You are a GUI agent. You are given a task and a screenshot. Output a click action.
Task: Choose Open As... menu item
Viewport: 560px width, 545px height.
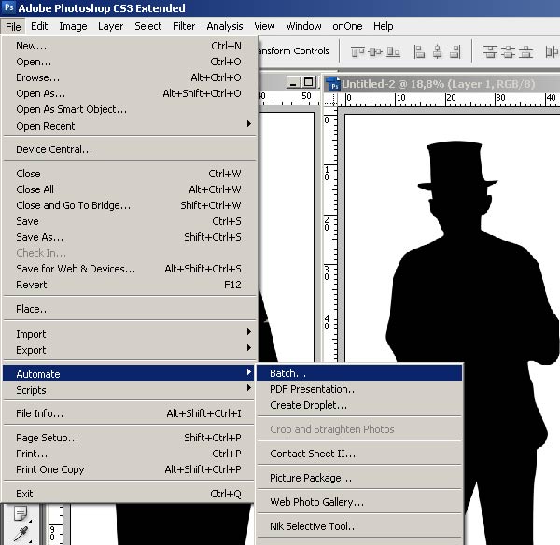click(x=130, y=93)
